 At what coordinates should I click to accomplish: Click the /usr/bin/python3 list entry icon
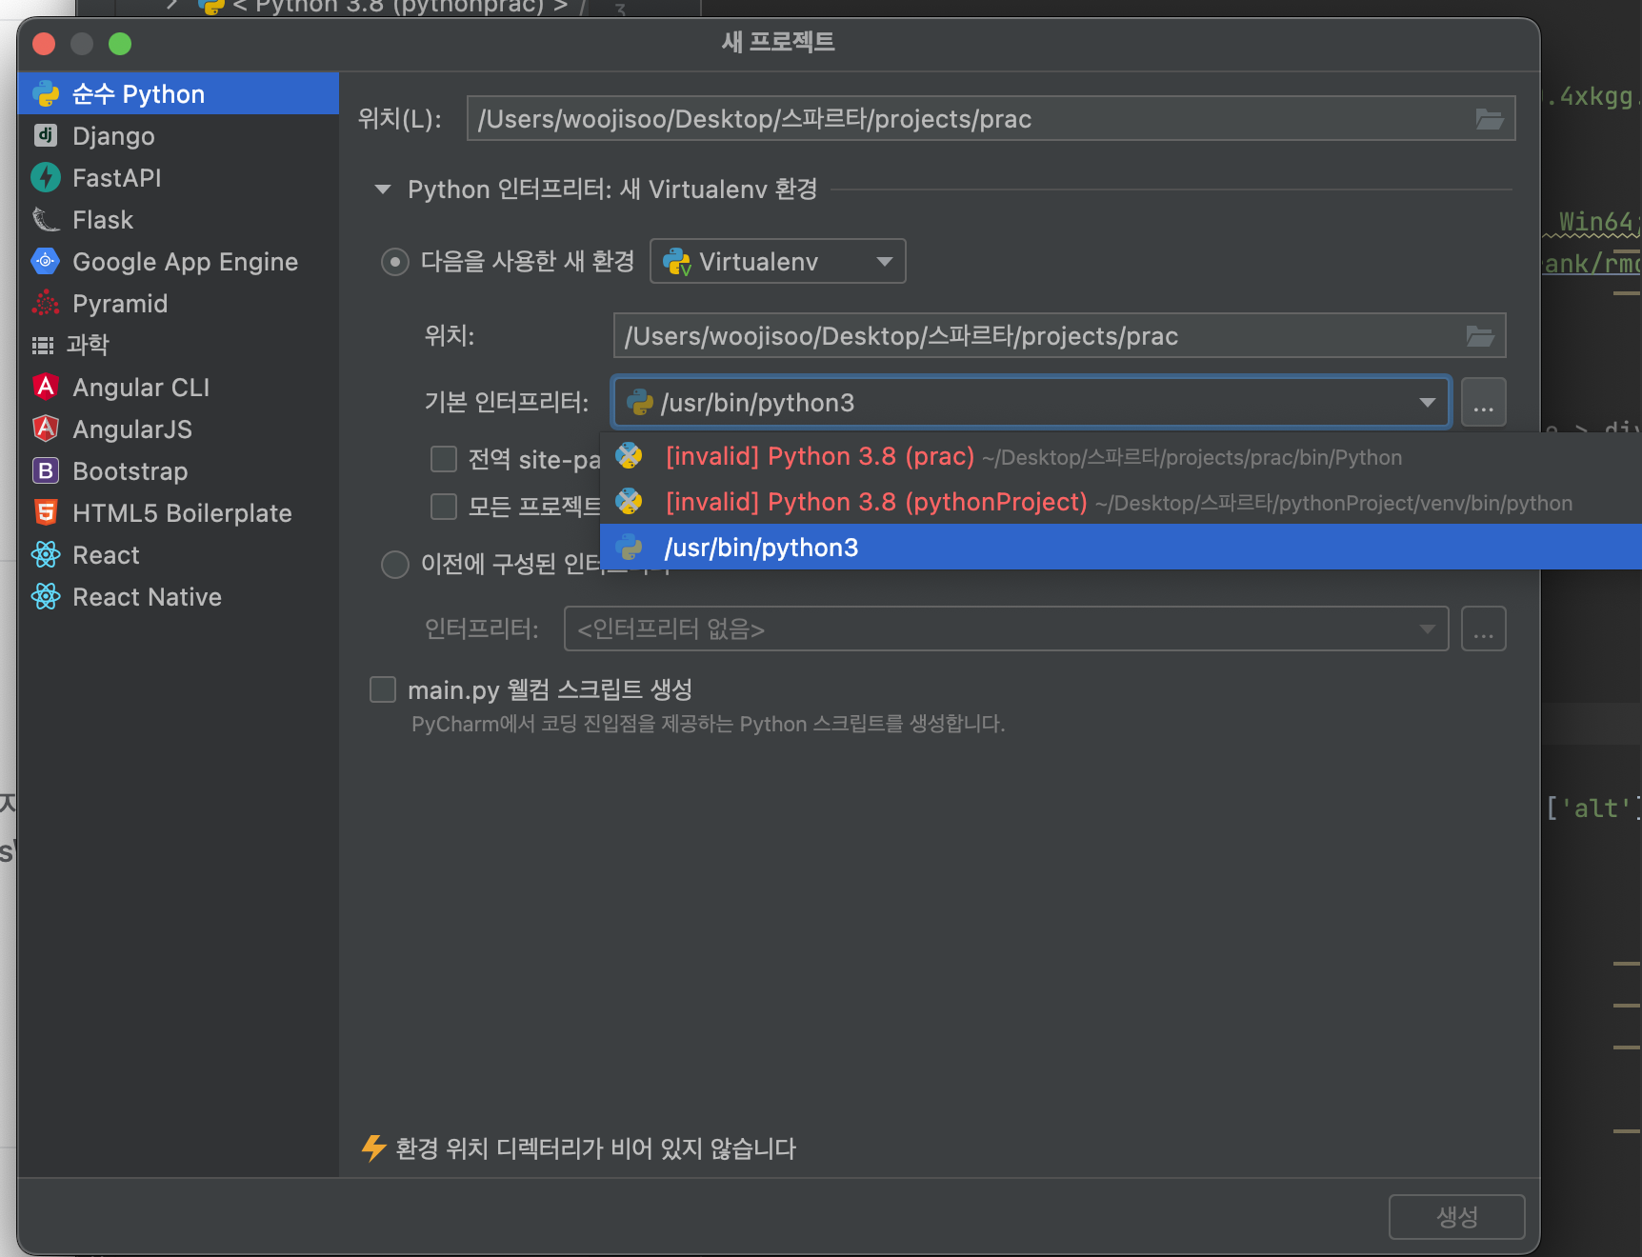pyautogui.click(x=630, y=547)
